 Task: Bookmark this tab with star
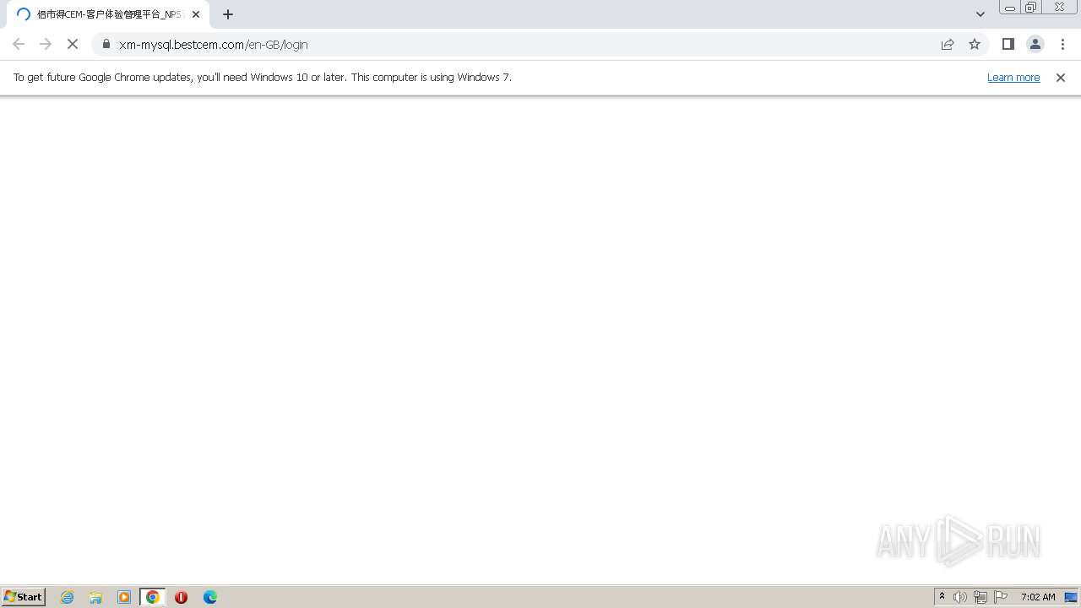pos(975,44)
